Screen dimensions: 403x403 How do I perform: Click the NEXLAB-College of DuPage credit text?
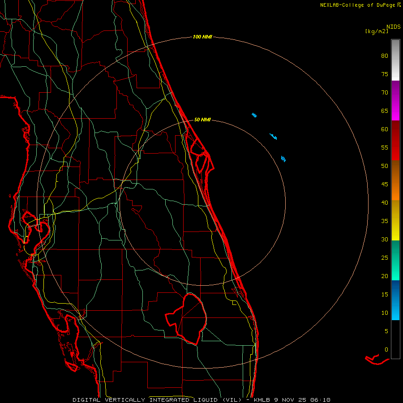click(360, 5)
